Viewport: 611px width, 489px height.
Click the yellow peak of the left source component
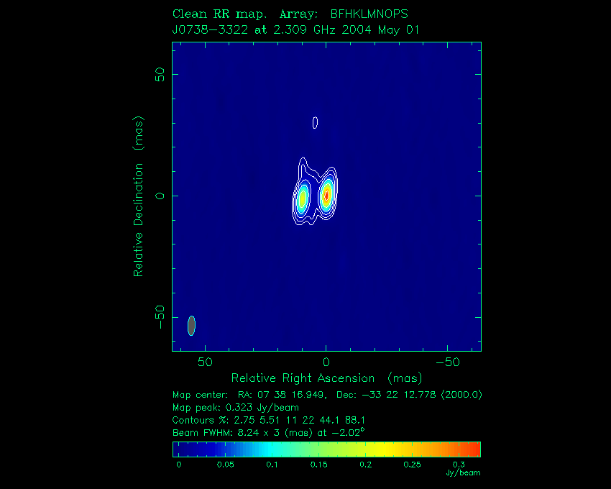[303, 198]
